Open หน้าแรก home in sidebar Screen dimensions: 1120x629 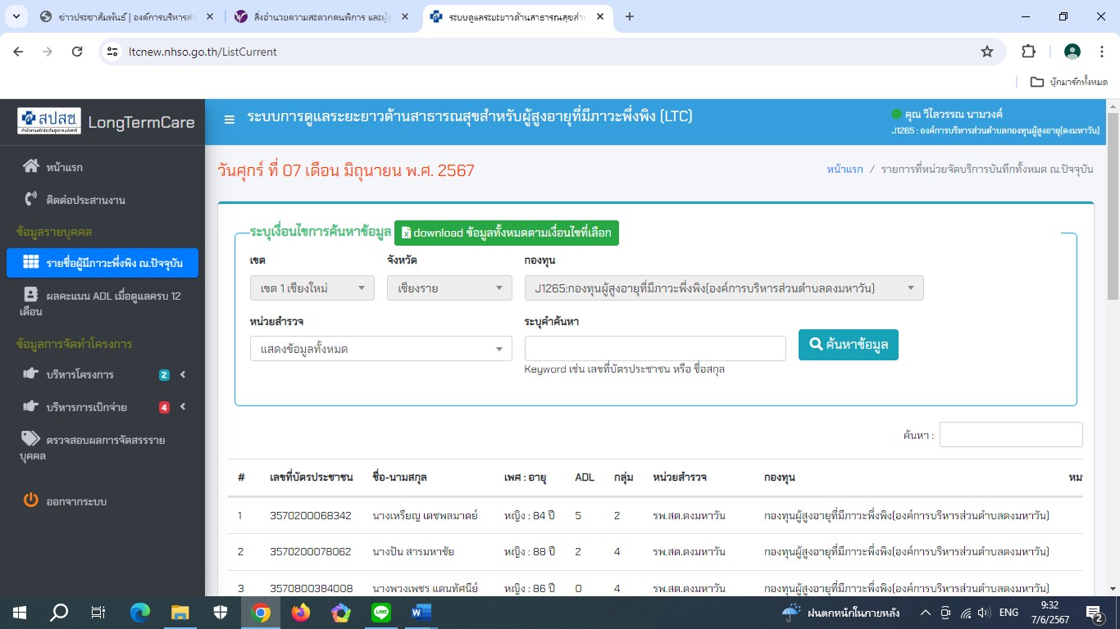64,167
